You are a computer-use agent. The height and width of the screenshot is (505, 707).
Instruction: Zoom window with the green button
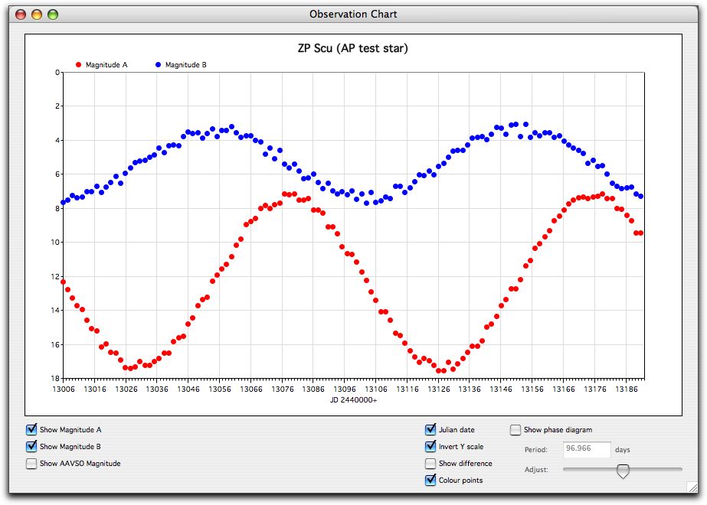(x=53, y=15)
